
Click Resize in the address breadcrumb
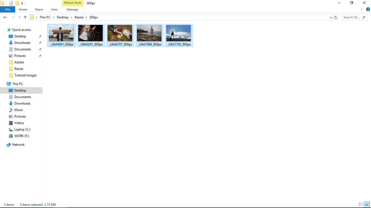coord(79,17)
